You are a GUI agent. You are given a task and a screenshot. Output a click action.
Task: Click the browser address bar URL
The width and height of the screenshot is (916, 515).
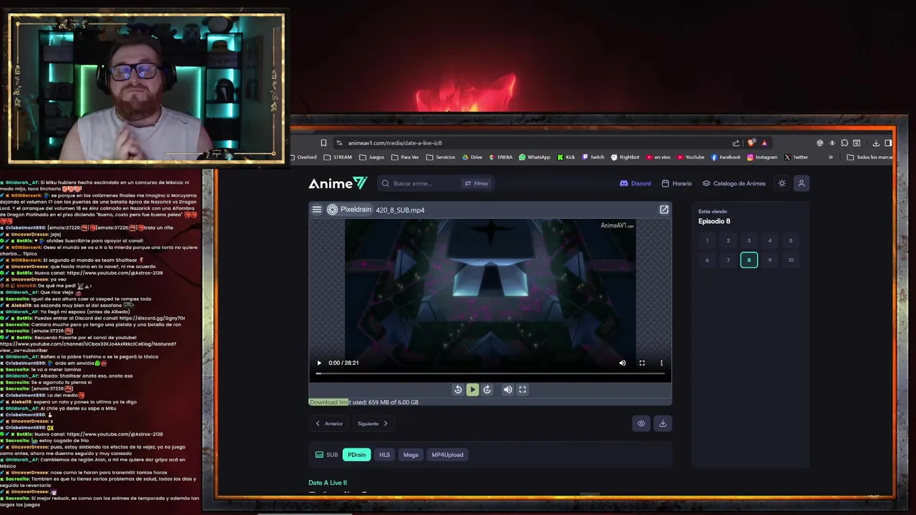coord(394,142)
